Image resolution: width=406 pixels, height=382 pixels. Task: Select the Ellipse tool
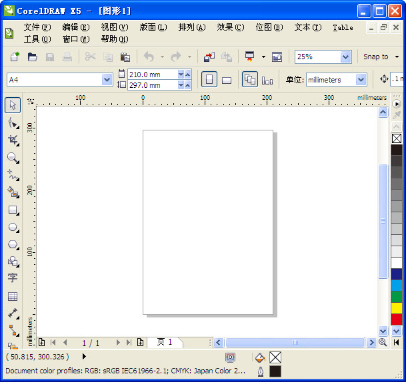click(13, 227)
